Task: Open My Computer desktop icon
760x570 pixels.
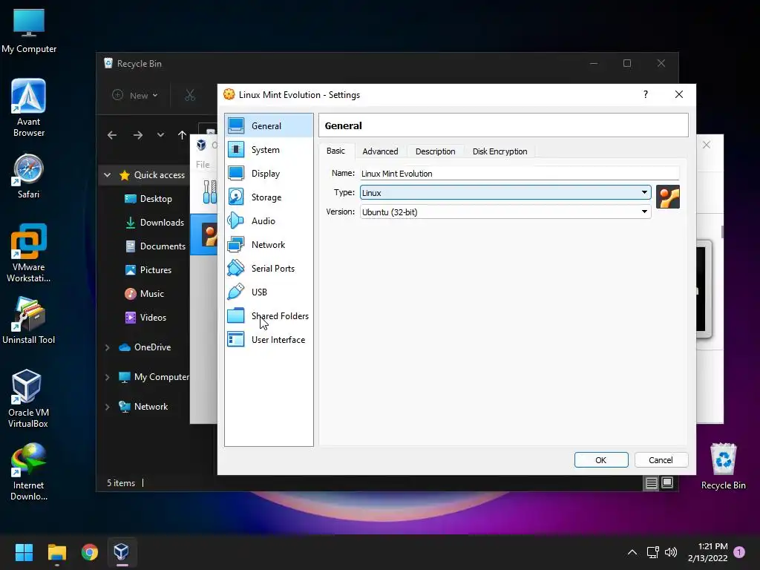Action: point(29,30)
